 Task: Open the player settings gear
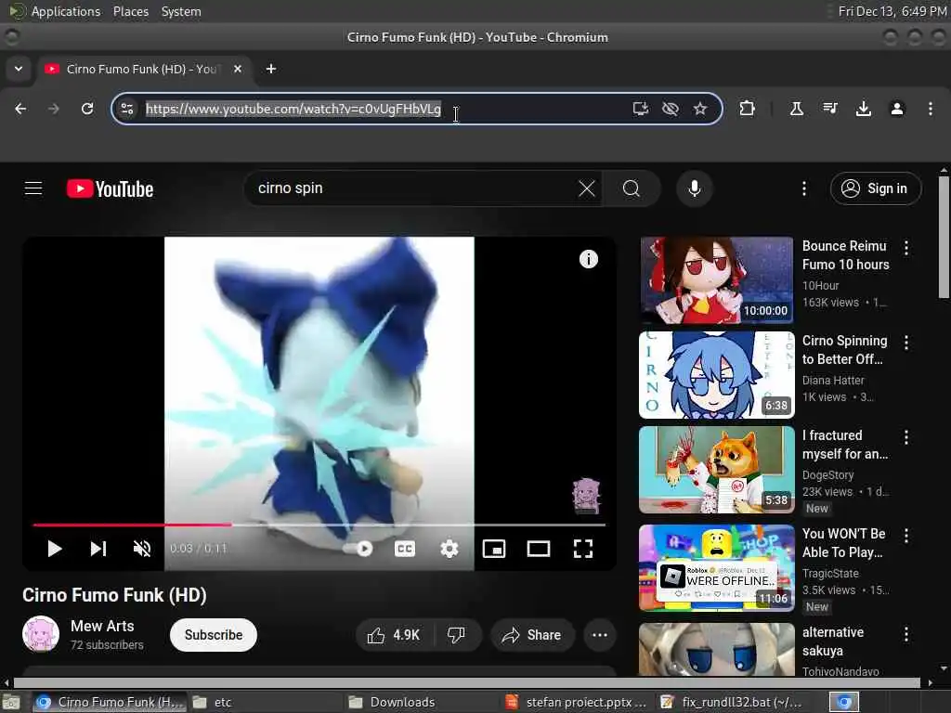[449, 550]
